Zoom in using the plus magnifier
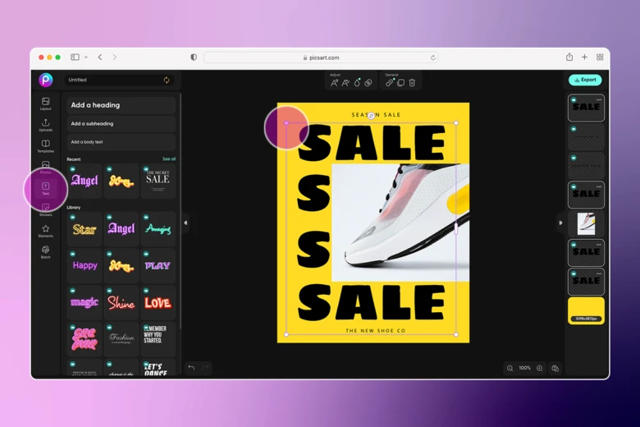640x427 pixels. pyautogui.click(x=539, y=368)
